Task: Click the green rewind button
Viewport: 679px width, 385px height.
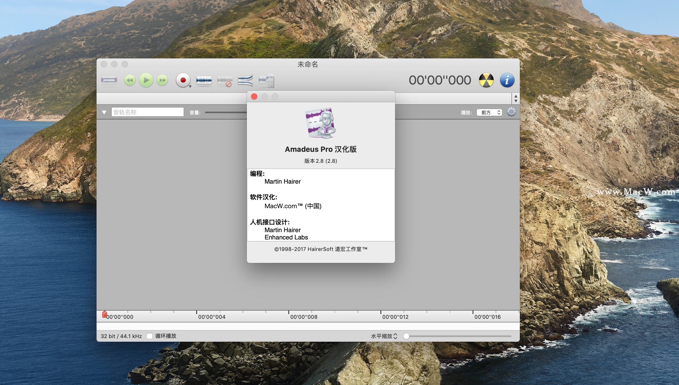Action: (130, 80)
